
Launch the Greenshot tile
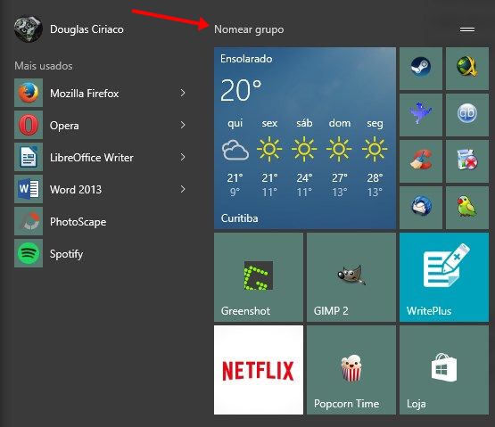click(259, 277)
